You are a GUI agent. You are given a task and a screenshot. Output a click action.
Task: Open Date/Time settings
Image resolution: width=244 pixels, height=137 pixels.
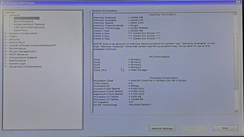point(21,30)
